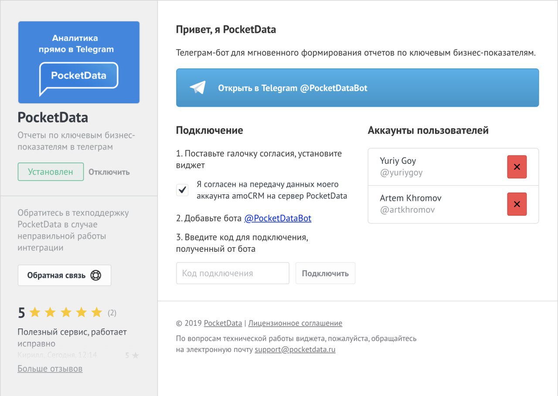Click the Telegram paper plane icon
The width and height of the screenshot is (558, 396).
197,88
